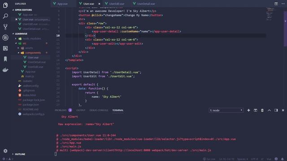This screenshot has width=287, height=161.
Task: Open editor More Actions ellipsis menu
Action: point(283,4)
